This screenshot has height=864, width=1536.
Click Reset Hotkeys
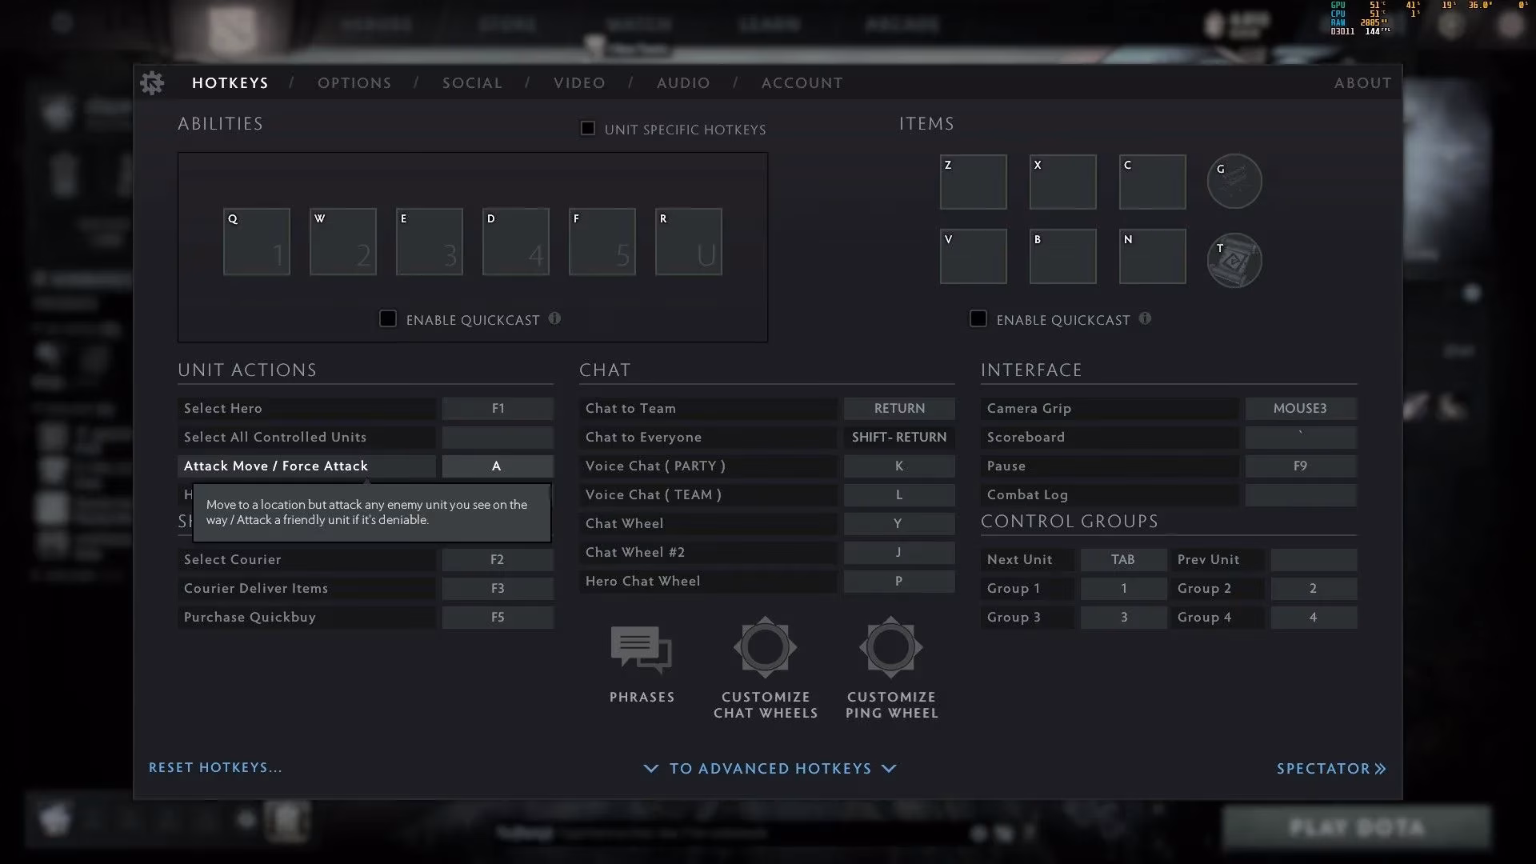pos(214,767)
